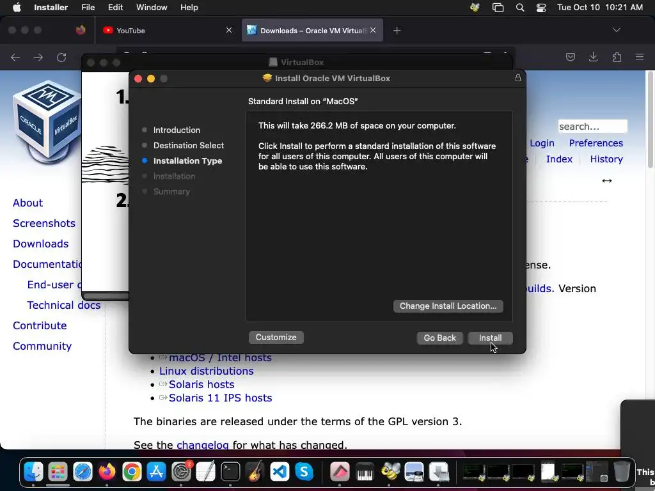
Task: Click the Pocket save icon in Firefox toolbar
Action: [x=570, y=57]
